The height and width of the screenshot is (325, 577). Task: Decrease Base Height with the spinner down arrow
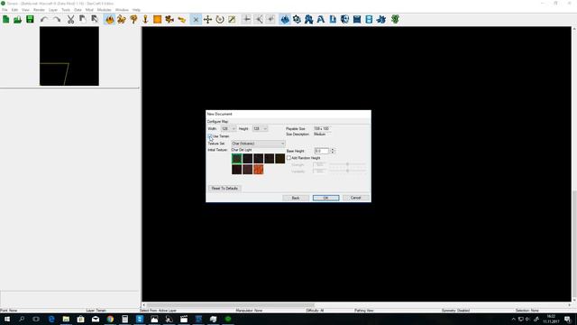(333, 153)
